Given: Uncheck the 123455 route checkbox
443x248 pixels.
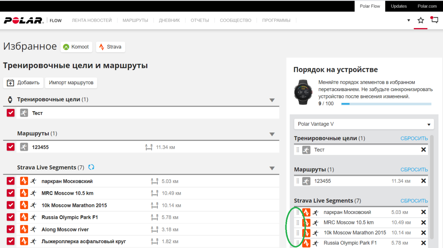Looking at the screenshot, I should (11, 147).
